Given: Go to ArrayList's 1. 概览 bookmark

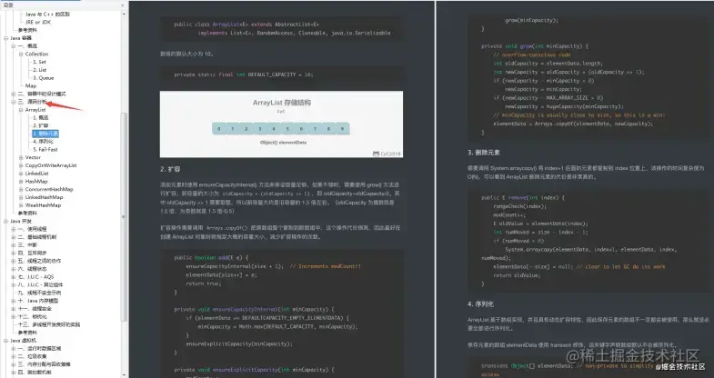Looking at the screenshot, I should pyautogui.click(x=41, y=118).
